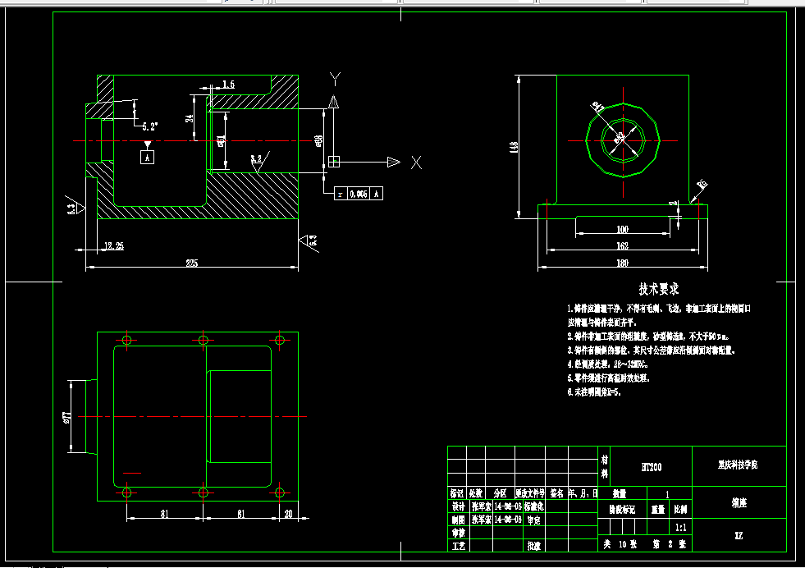Select technical requirement line 1
Image resolution: width=805 pixels, height=568 pixels.
point(659,315)
